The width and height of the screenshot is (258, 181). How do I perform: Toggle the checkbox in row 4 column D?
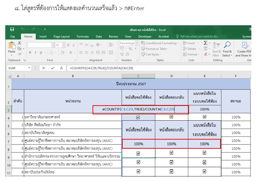[171, 117]
